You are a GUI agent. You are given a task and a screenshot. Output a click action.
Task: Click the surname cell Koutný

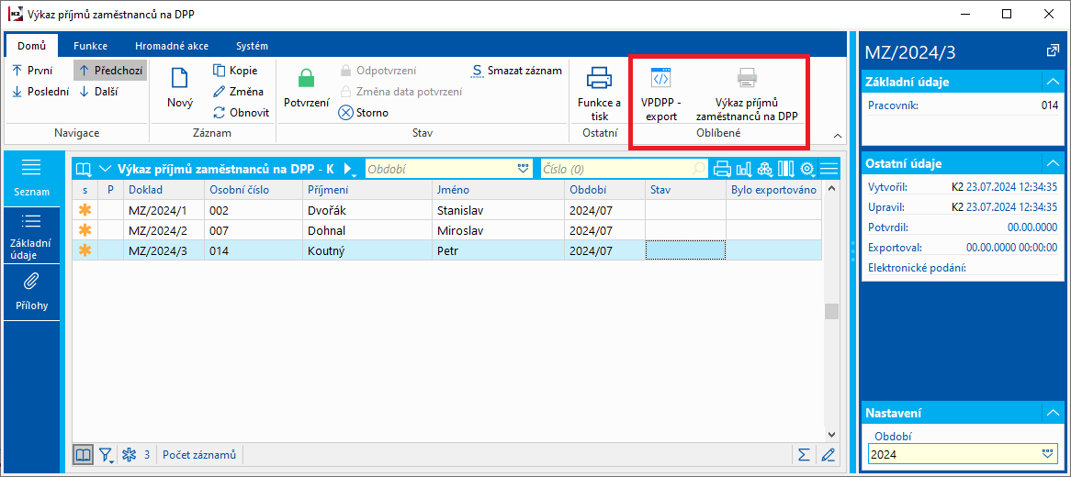[x=366, y=250]
